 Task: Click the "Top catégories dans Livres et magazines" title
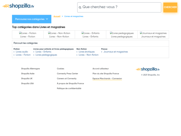point(39,27)
